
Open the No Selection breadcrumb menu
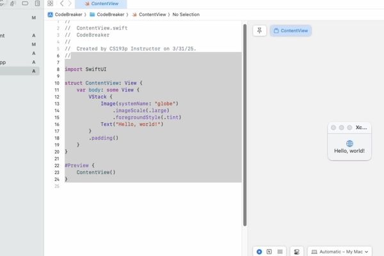[x=186, y=15]
